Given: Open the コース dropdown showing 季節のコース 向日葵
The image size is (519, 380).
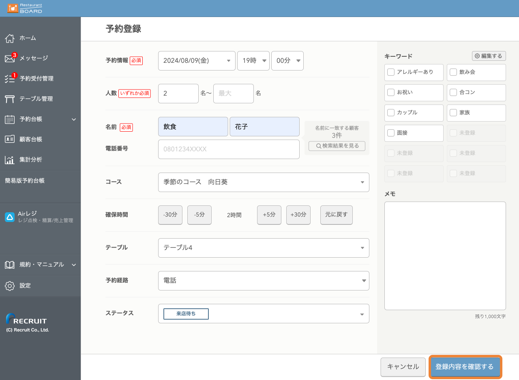Looking at the screenshot, I should pyautogui.click(x=264, y=182).
